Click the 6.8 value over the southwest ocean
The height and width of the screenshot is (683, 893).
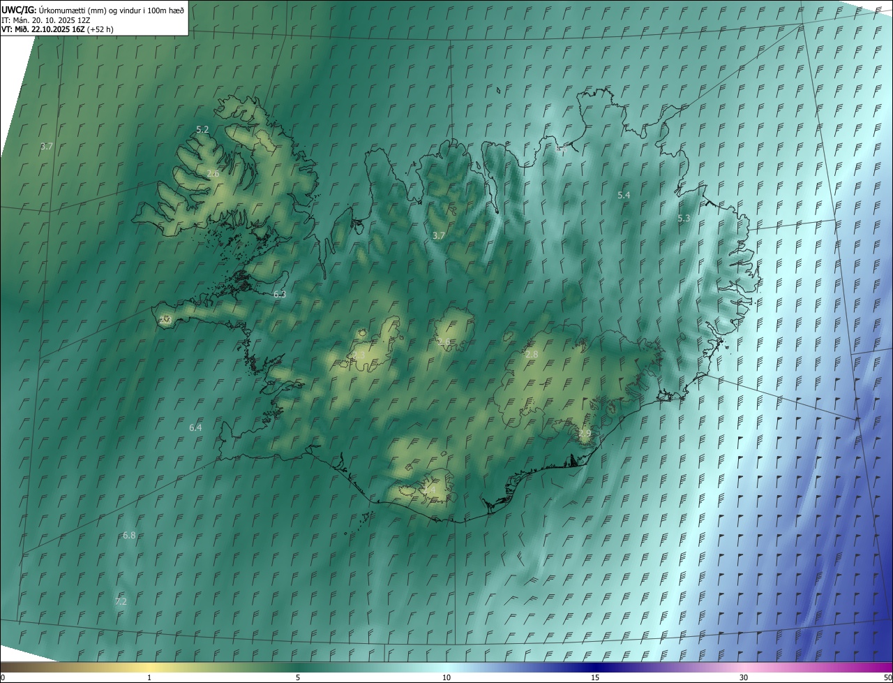[129, 536]
